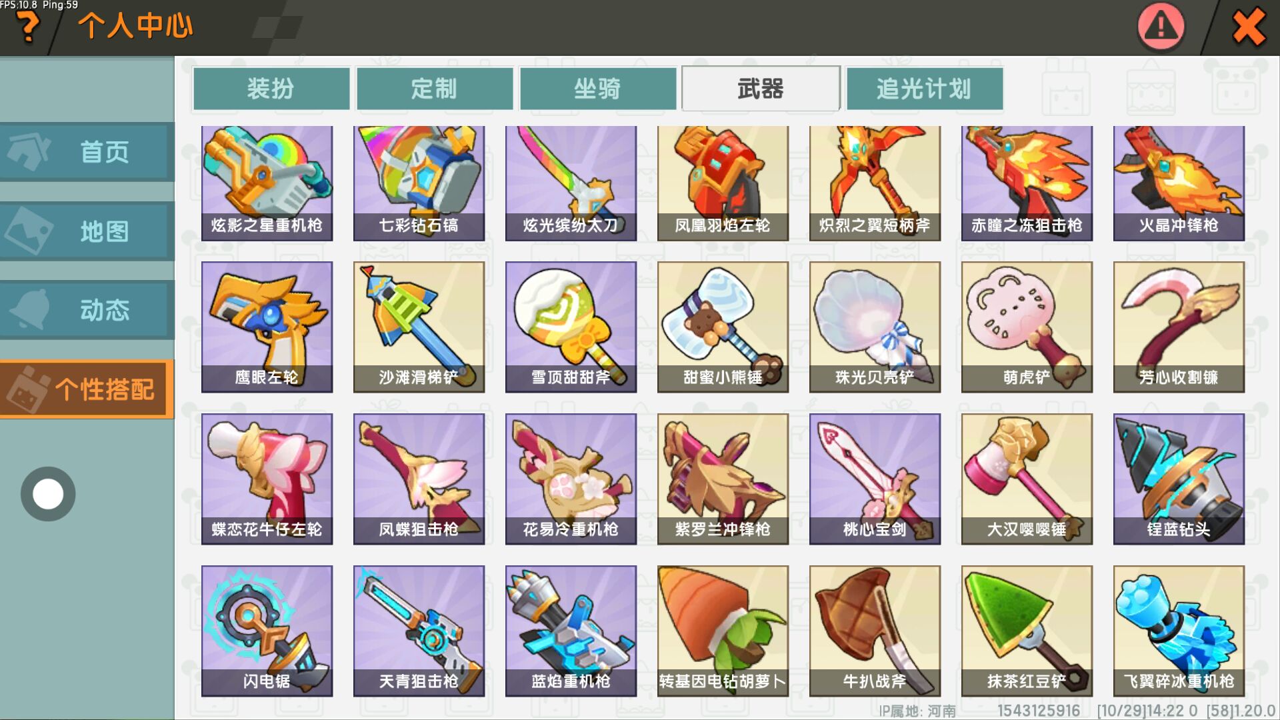Select the 飞翼碎冰重机枪 weapon

pos(1179,631)
